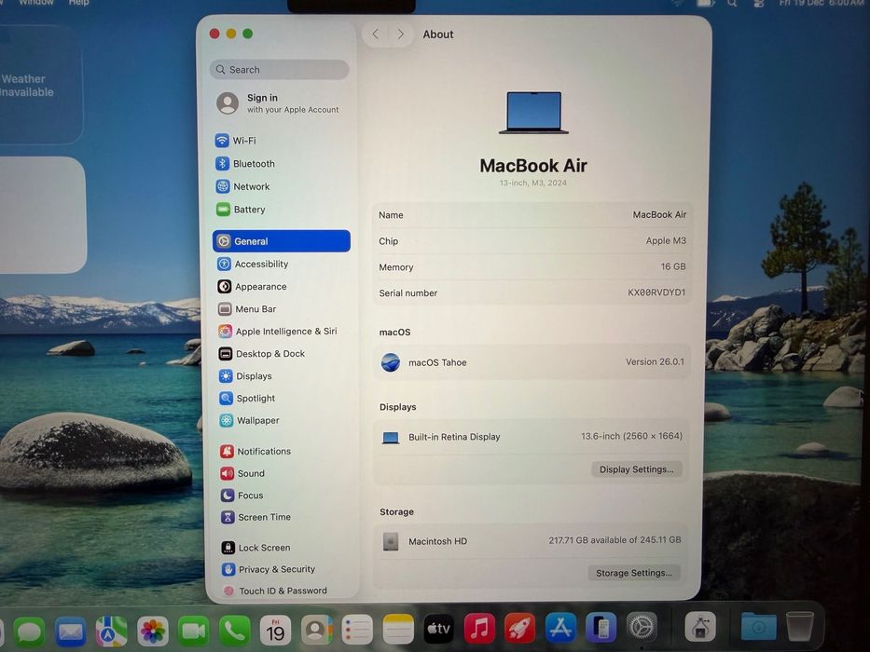Open Reminders from the Dock

(x=357, y=630)
